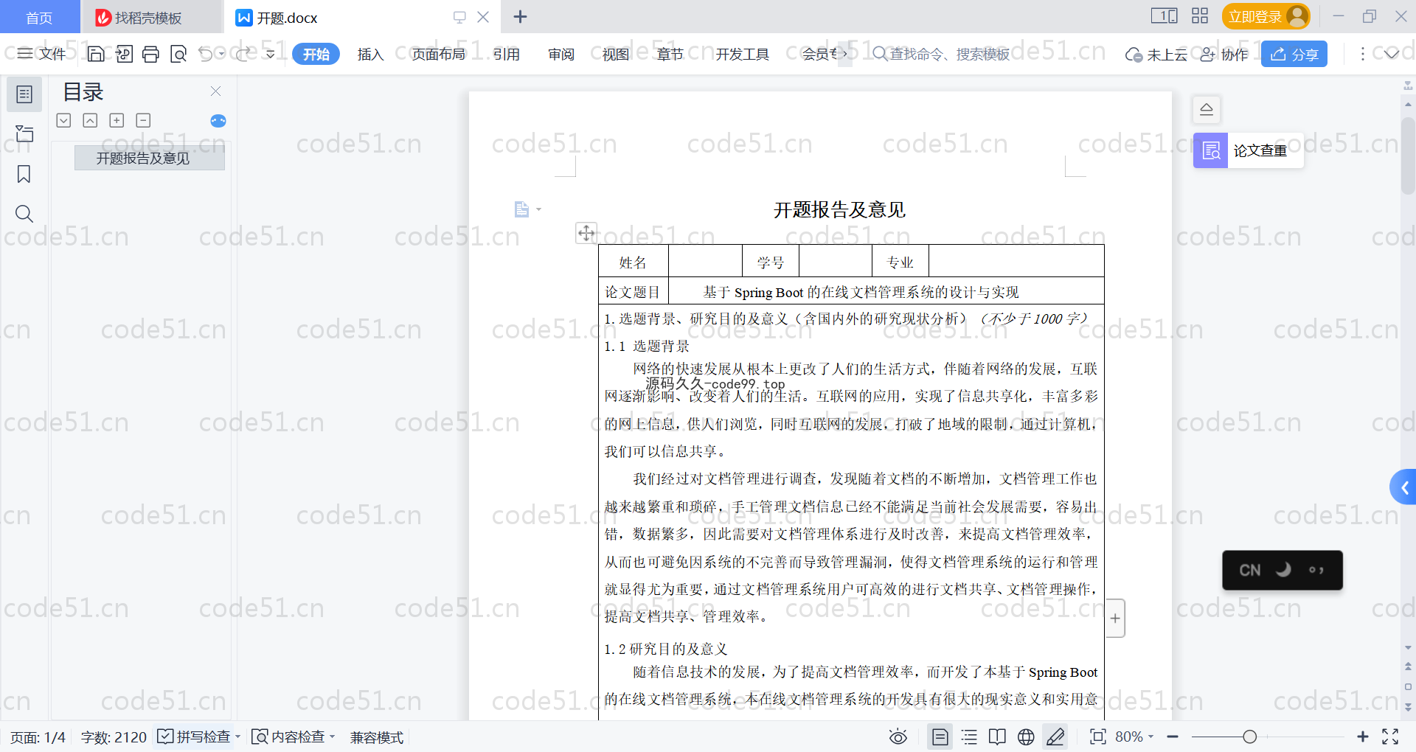
Task: Click 论文查重 button
Action: point(1248,150)
